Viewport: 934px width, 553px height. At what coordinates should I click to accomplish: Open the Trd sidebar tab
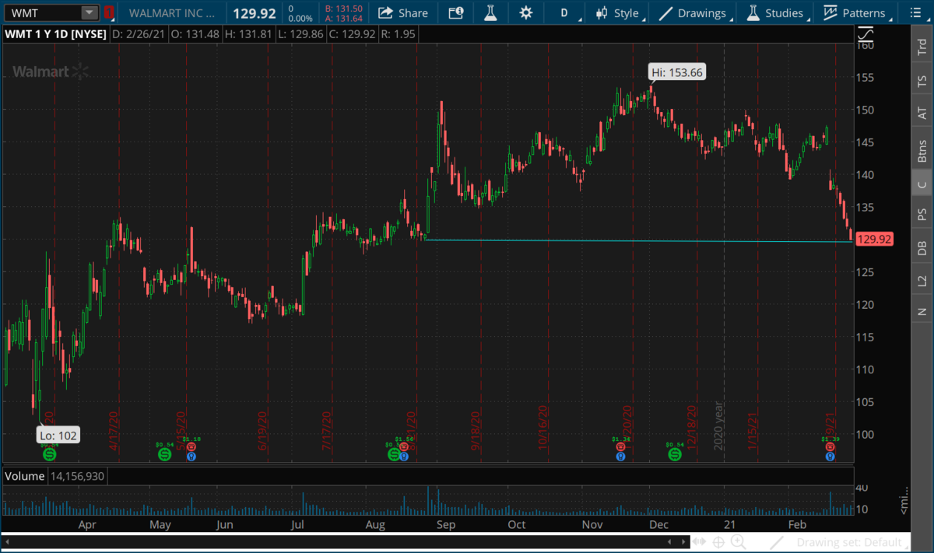tap(922, 47)
